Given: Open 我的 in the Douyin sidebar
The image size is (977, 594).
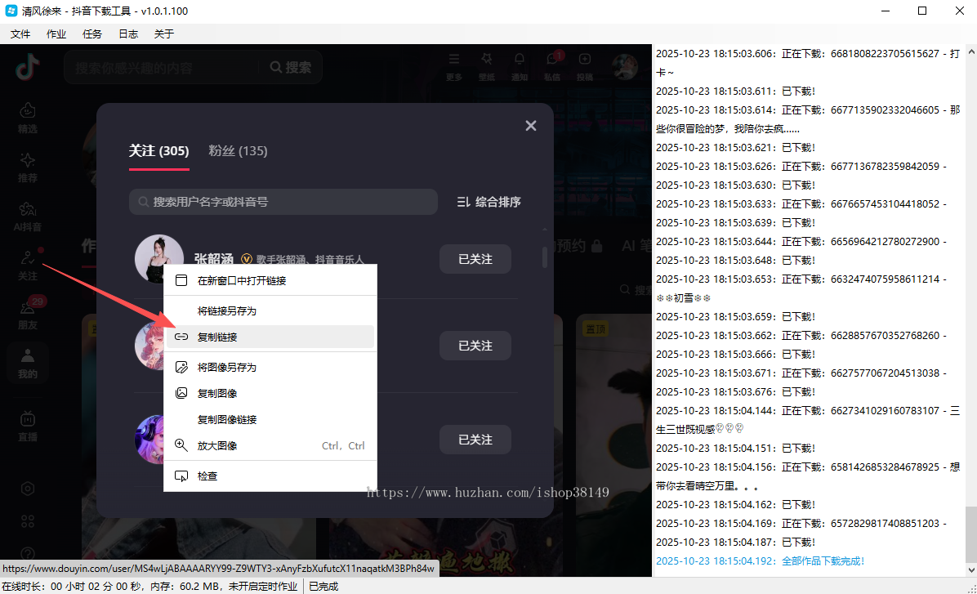Looking at the screenshot, I should point(28,364).
